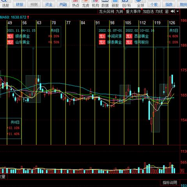
Task: Collapse the side panel with arrow-bar icon
Action: 173,11
